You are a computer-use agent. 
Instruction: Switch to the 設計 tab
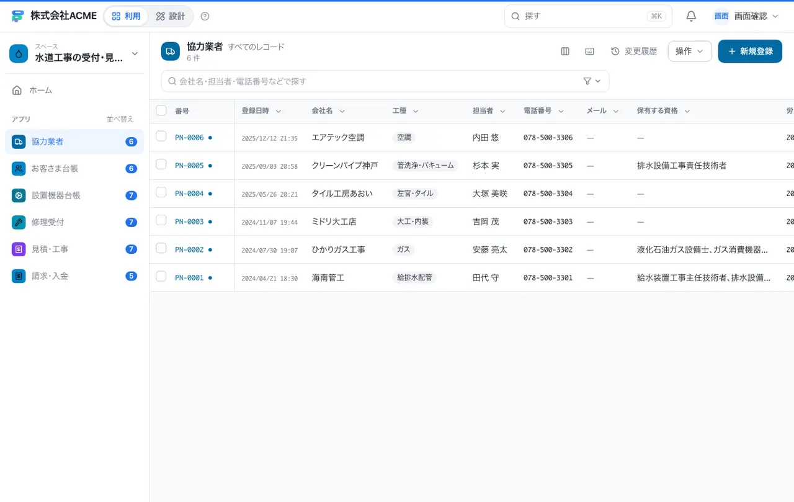pyautogui.click(x=171, y=16)
